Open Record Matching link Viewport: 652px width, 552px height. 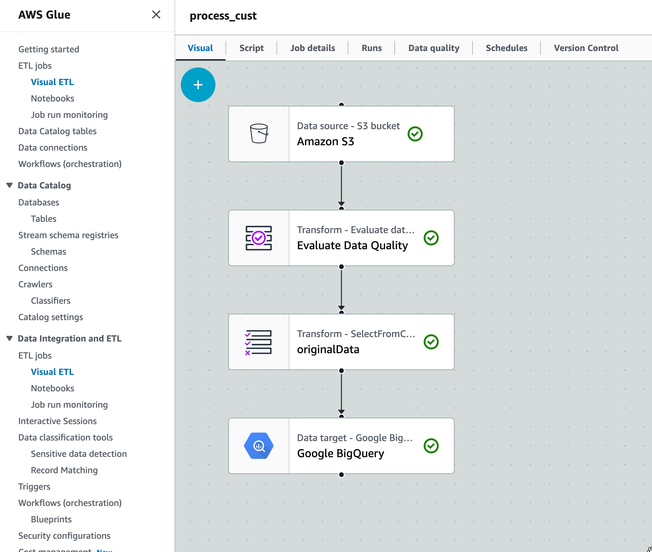pyautogui.click(x=64, y=470)
